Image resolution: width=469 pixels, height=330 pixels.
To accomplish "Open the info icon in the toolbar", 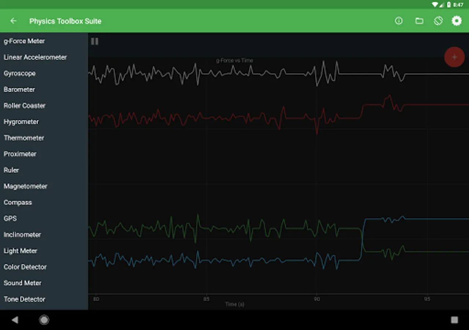I will coord(399,21).
